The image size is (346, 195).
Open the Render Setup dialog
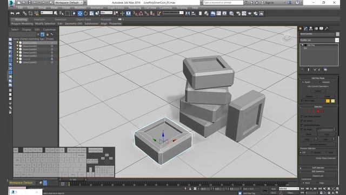point(238,14)
